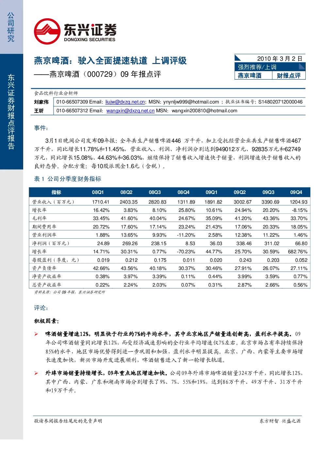This screenshot has width=324, height=458.
Task: Click the 营业利润率 row label
Action: 44,235
